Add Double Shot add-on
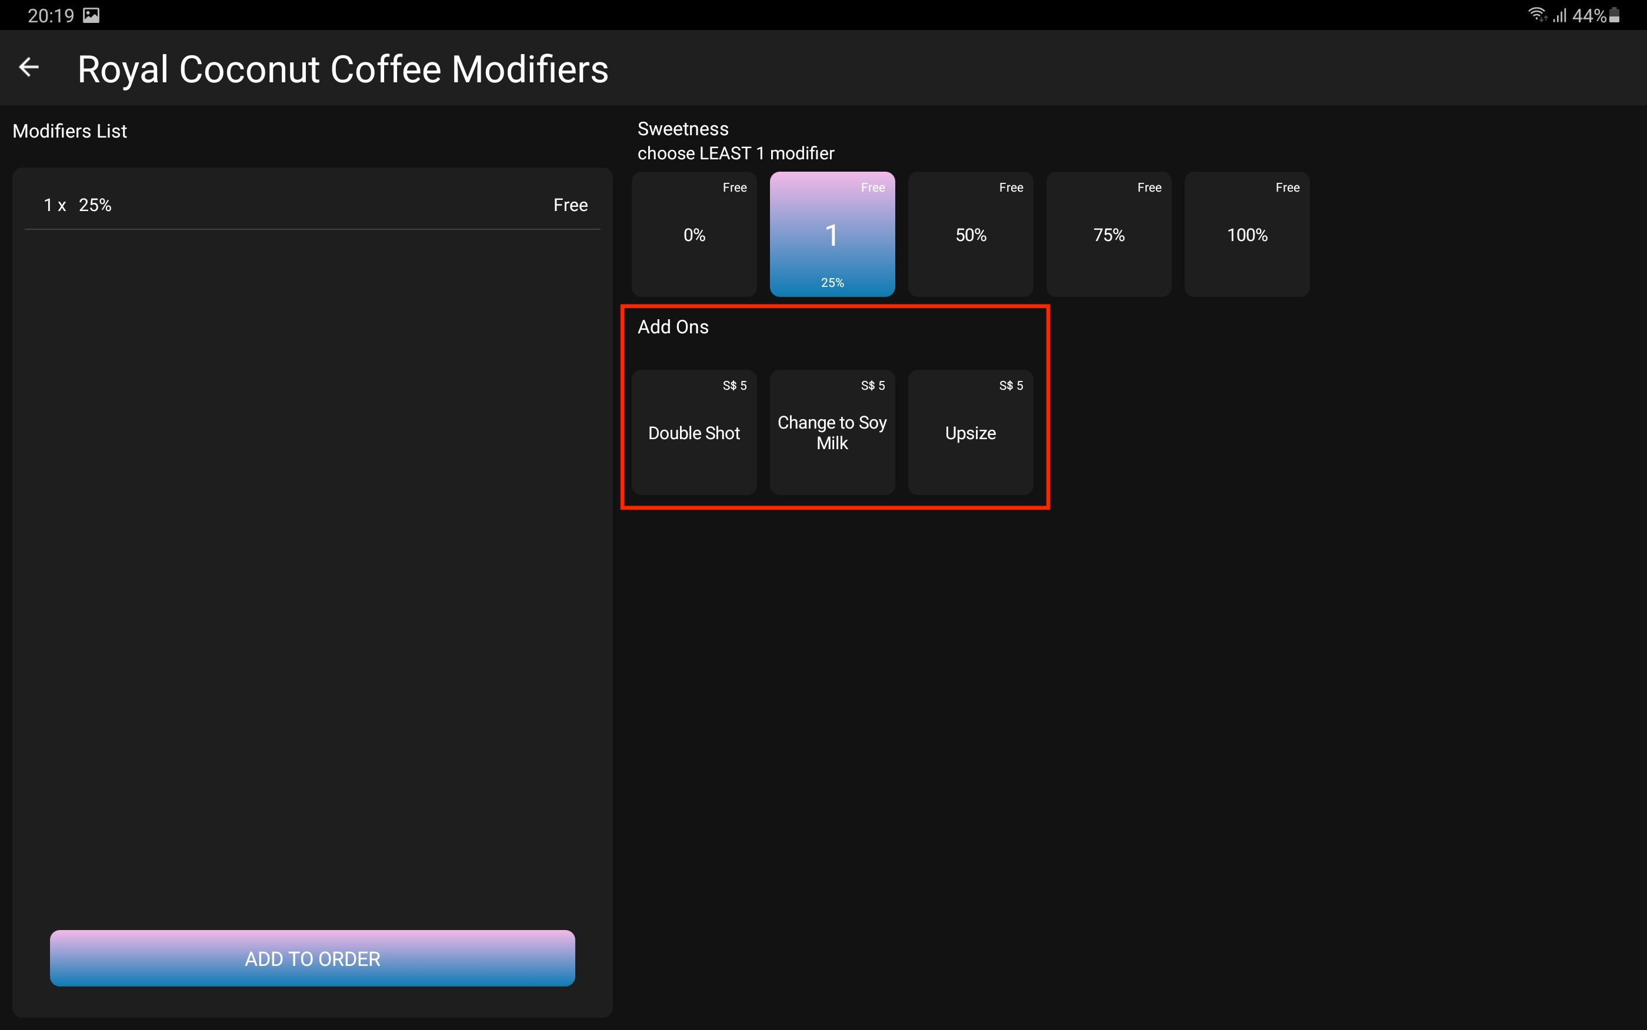The width and height of the screenshot is (1647, 1030). (x=694, y=433)
